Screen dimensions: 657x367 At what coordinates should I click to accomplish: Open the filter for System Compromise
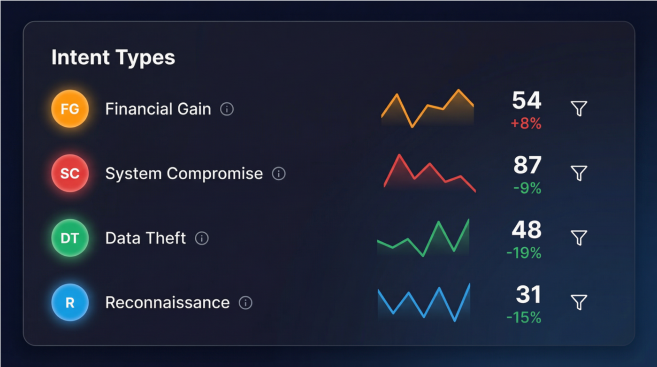580,172
